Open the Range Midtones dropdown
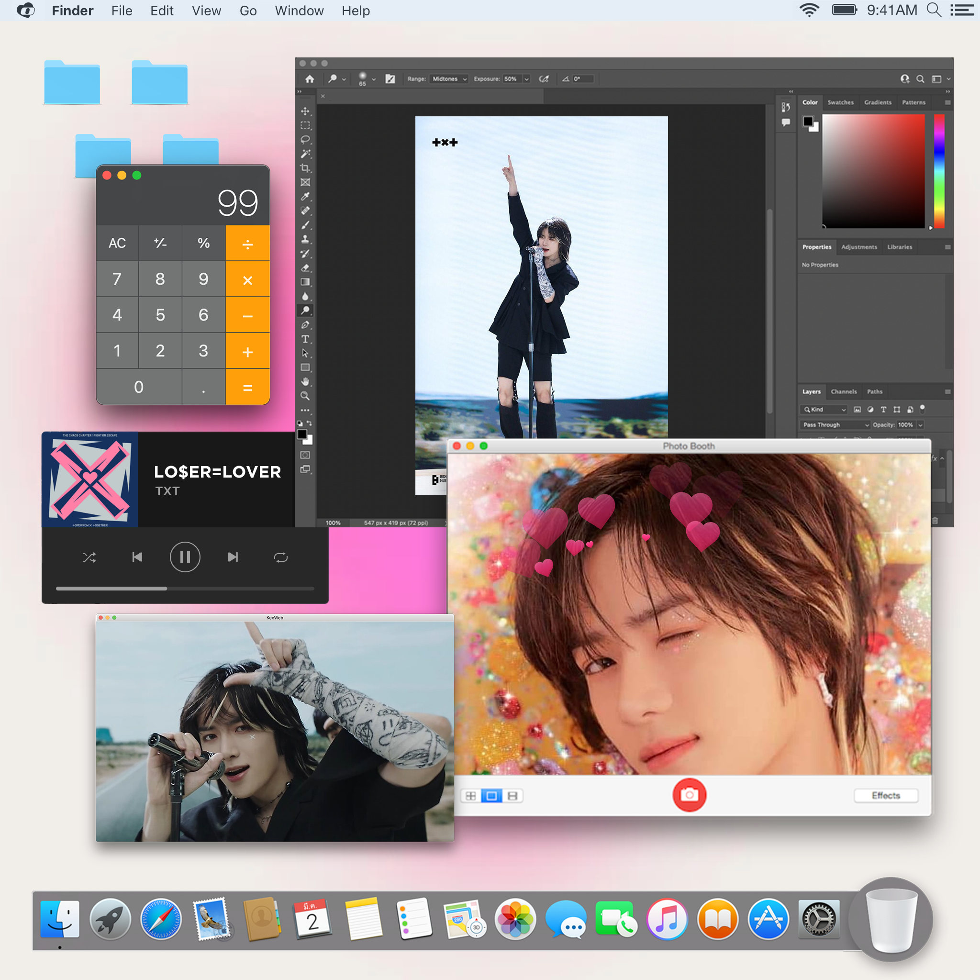This screenshot has width=980, height=980. pos(449,79)
